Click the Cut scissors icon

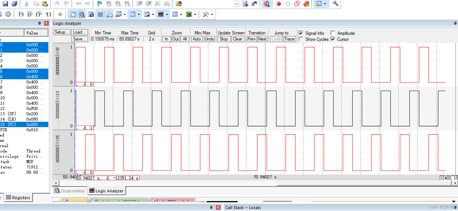click(26, 4)
